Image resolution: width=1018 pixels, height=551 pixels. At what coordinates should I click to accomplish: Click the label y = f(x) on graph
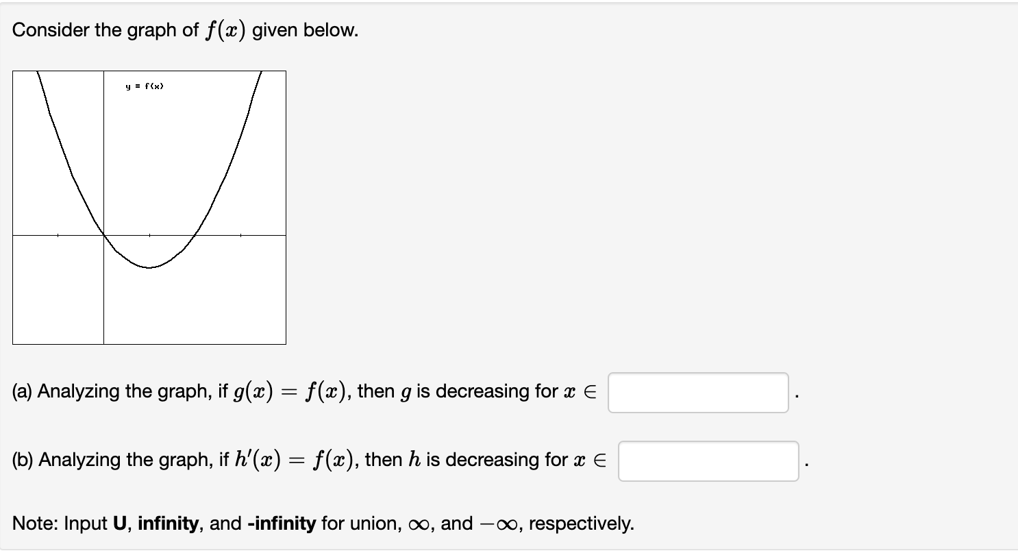point(144,86)
